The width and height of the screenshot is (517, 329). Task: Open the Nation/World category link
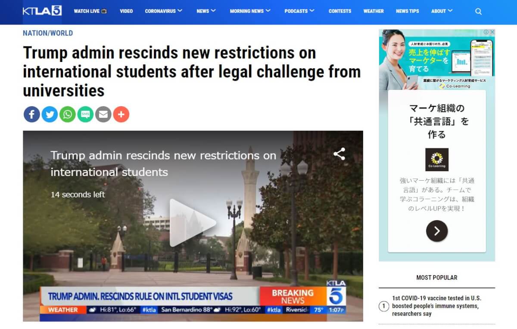(48, 33)
